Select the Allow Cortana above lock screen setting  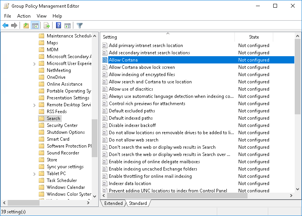pyautogui.click(x=142, y=67)
